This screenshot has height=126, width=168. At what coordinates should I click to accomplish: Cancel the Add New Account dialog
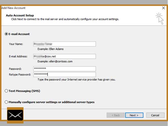[155, 115]
